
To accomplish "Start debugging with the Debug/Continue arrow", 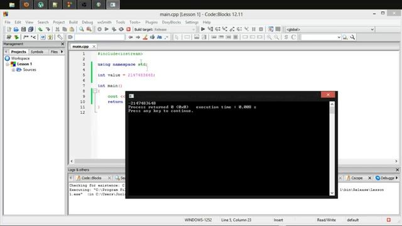I will point(203,30).
